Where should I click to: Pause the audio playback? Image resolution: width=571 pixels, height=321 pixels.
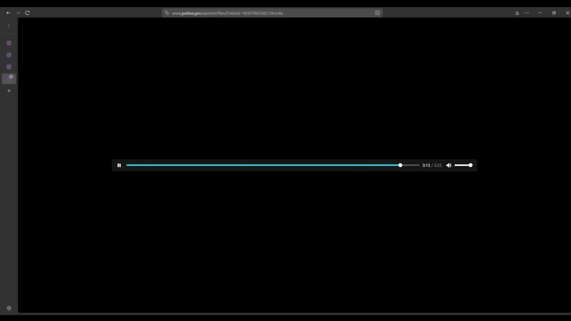(119, 165)
